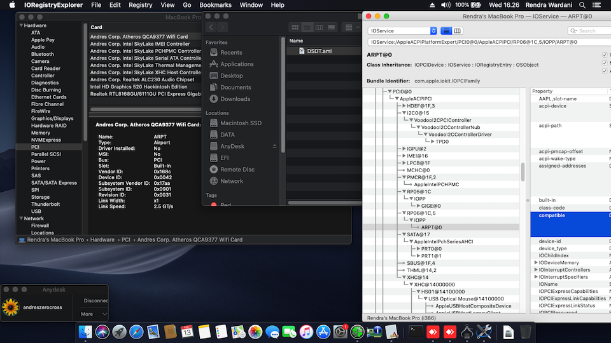This screenshot has width=611, height=343.
Task: Open Trash in the Dock
Action: pyautogui.click(x=525, y=332)
